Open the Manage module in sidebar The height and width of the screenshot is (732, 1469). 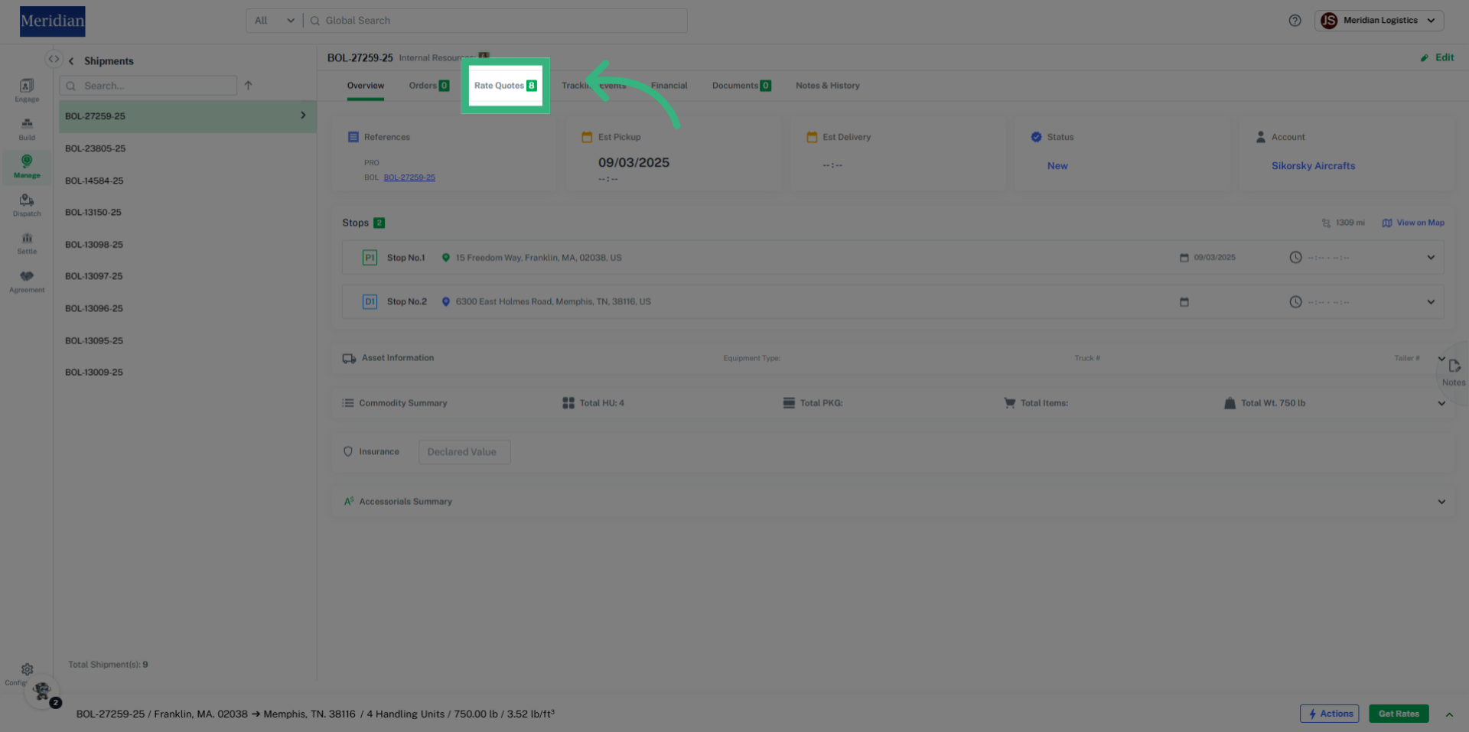[x=27, y=166]
